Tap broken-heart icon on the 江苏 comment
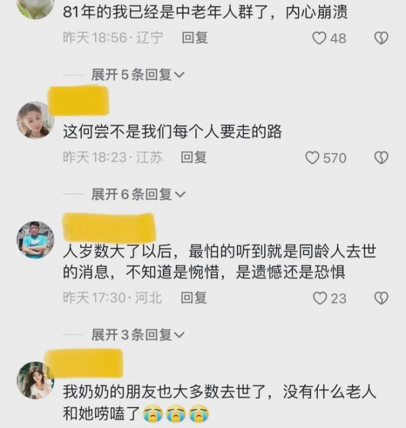Viewport: 406px width, 428px height. (381, 158)
